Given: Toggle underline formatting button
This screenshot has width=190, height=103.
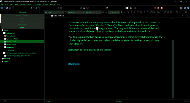Looking at the screenshot, I should pos(128,12).
